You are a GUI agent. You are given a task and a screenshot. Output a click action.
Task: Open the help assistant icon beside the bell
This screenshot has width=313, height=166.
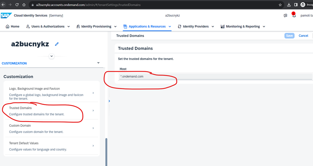coord(285,15)
